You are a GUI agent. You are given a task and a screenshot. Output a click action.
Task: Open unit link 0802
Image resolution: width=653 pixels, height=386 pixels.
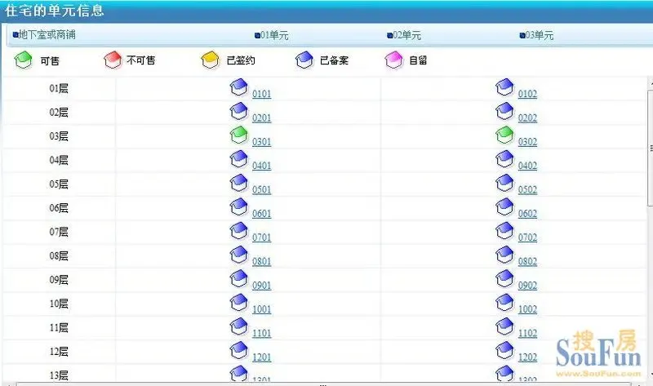527,261
